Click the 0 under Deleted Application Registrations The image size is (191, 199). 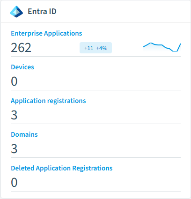(14, 183)
